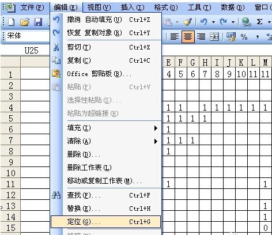Click the 编辑(E) menu header
This screenshot has height=235, width=272.
tap(66, 7)
